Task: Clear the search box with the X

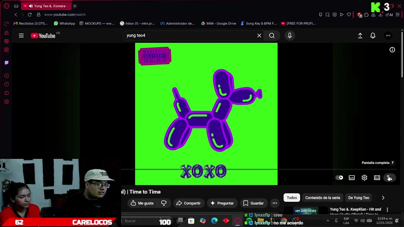Action: click(x=259, y=36)
